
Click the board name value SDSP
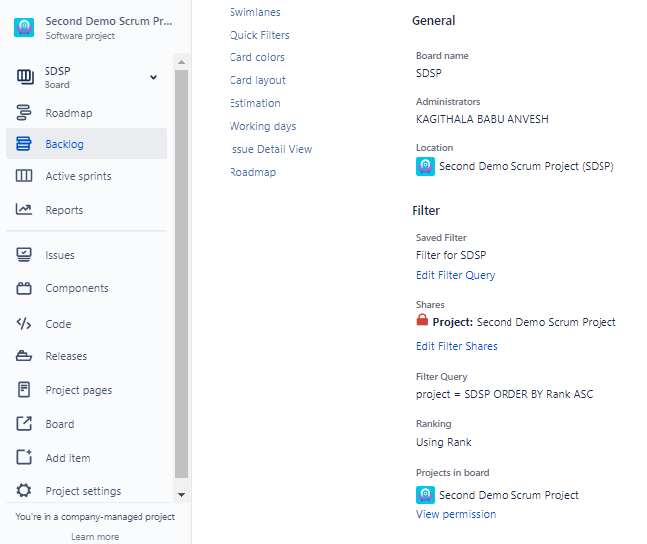tap(429, 73)
